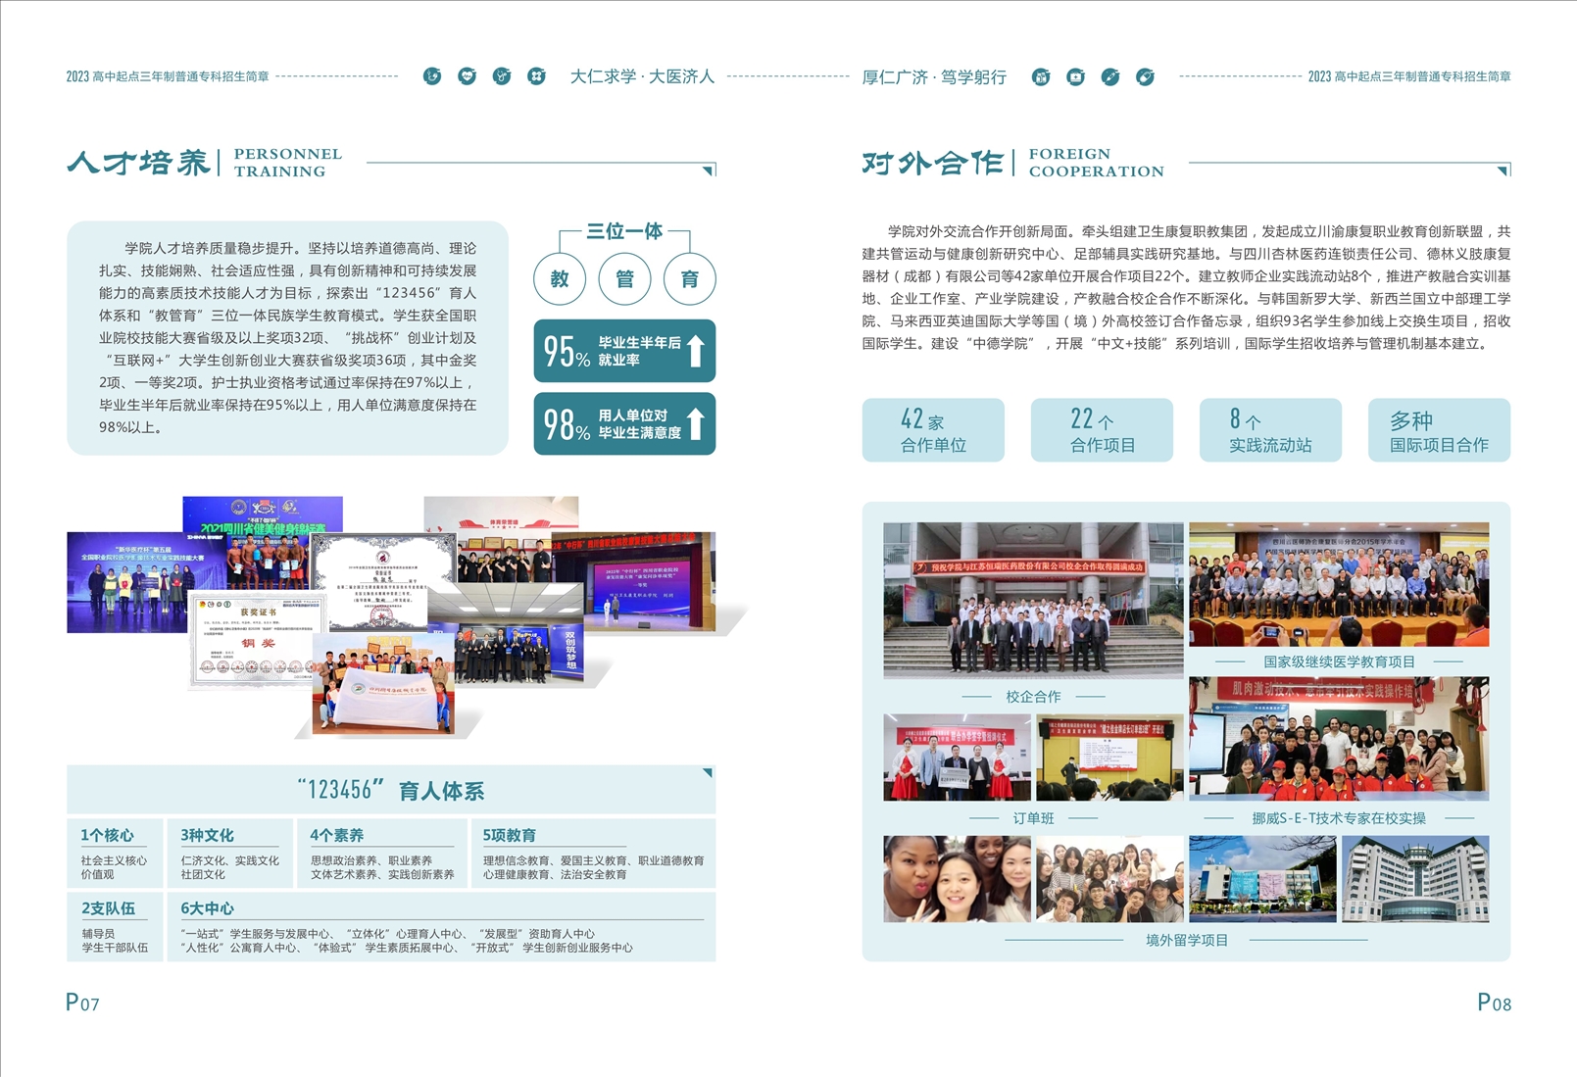Open the 4个素养 heading
The height and width of the screenshot is (1077, 1577).
tap(336, 835)
